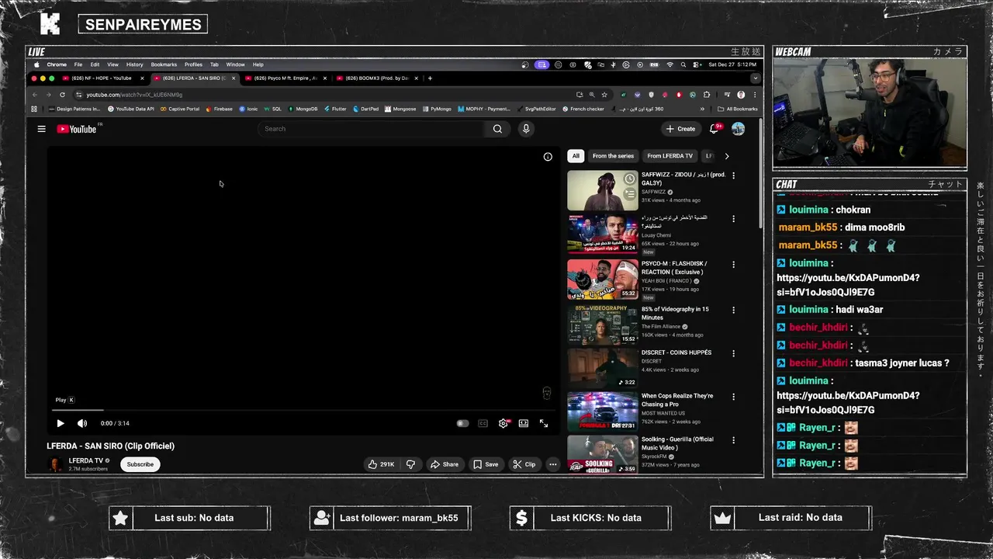Screen dimensions: 993x559
Task: Play the LFERDA video
Action: [x=61, y=423]
